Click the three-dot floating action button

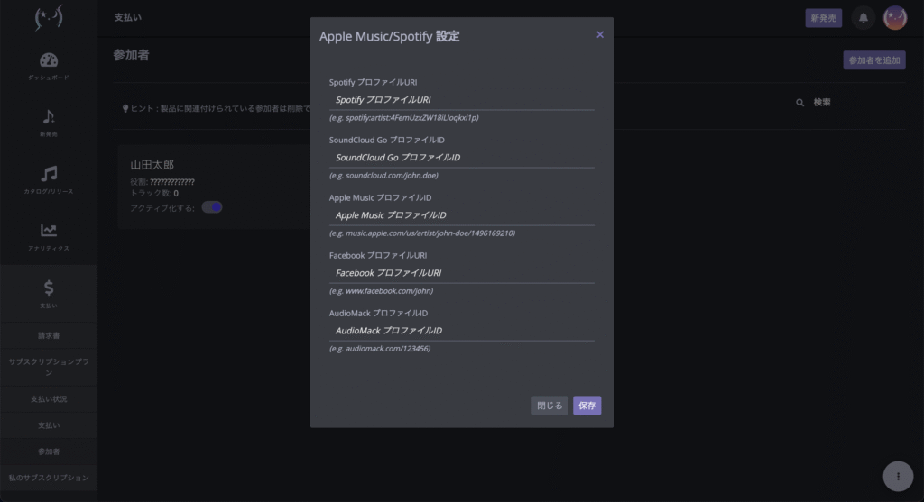tap(898, 476)
